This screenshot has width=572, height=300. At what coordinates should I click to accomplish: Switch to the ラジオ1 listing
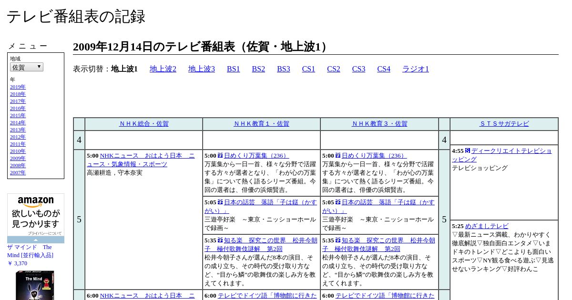point(416,69)
